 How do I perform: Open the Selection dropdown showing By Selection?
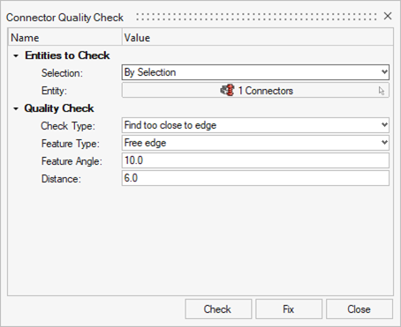point(255,72)
